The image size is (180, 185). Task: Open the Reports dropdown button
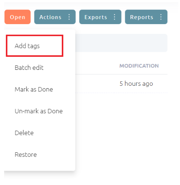pos(146,17)
